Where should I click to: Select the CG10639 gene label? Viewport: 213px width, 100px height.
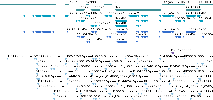(x=182, y=2)
